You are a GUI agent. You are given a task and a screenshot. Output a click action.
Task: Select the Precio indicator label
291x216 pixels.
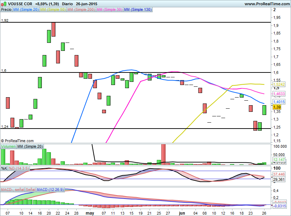coord(6,9)
